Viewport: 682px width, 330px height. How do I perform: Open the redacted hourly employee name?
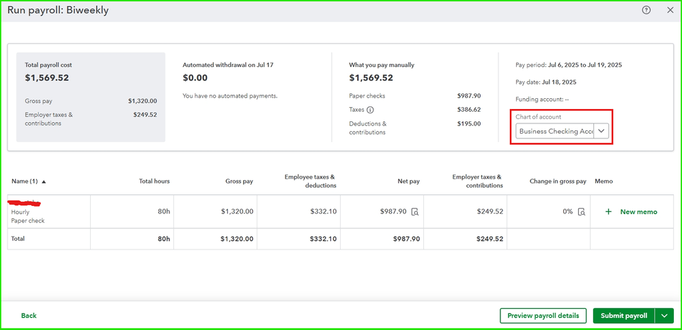click(x=25, y=202)
